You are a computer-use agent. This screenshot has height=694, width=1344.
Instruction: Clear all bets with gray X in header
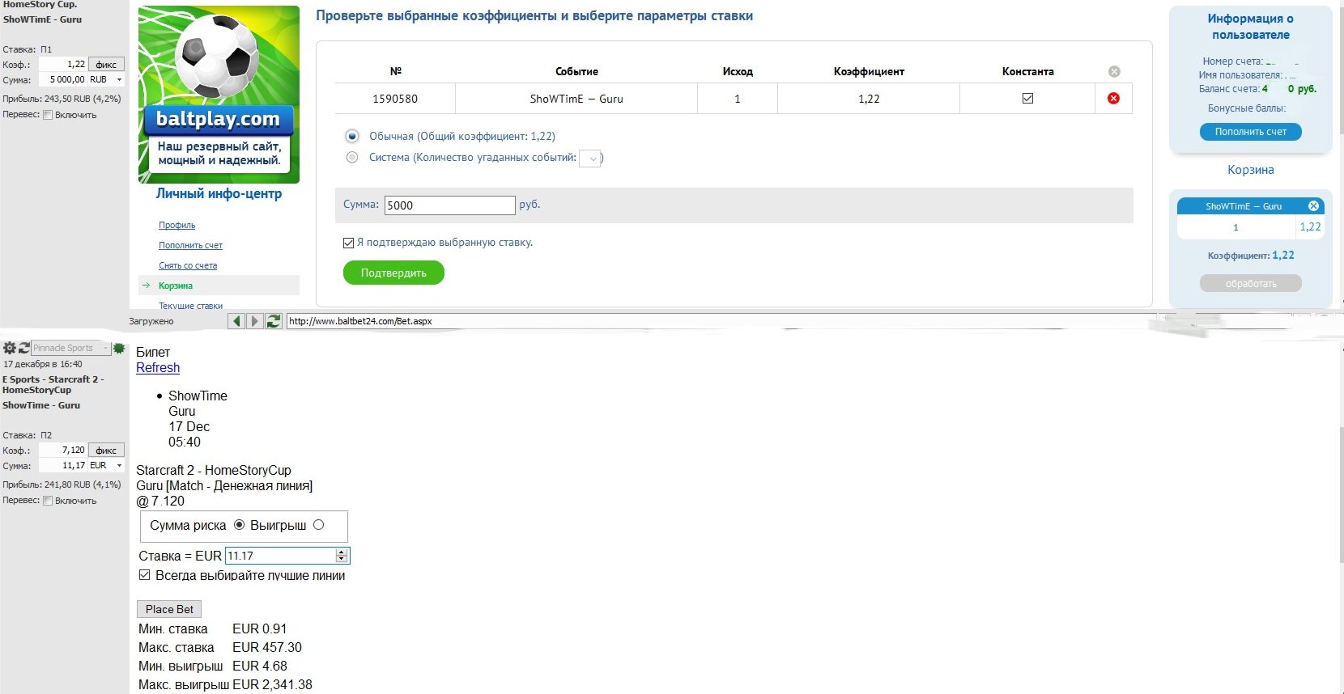(x=1114, y=71)
